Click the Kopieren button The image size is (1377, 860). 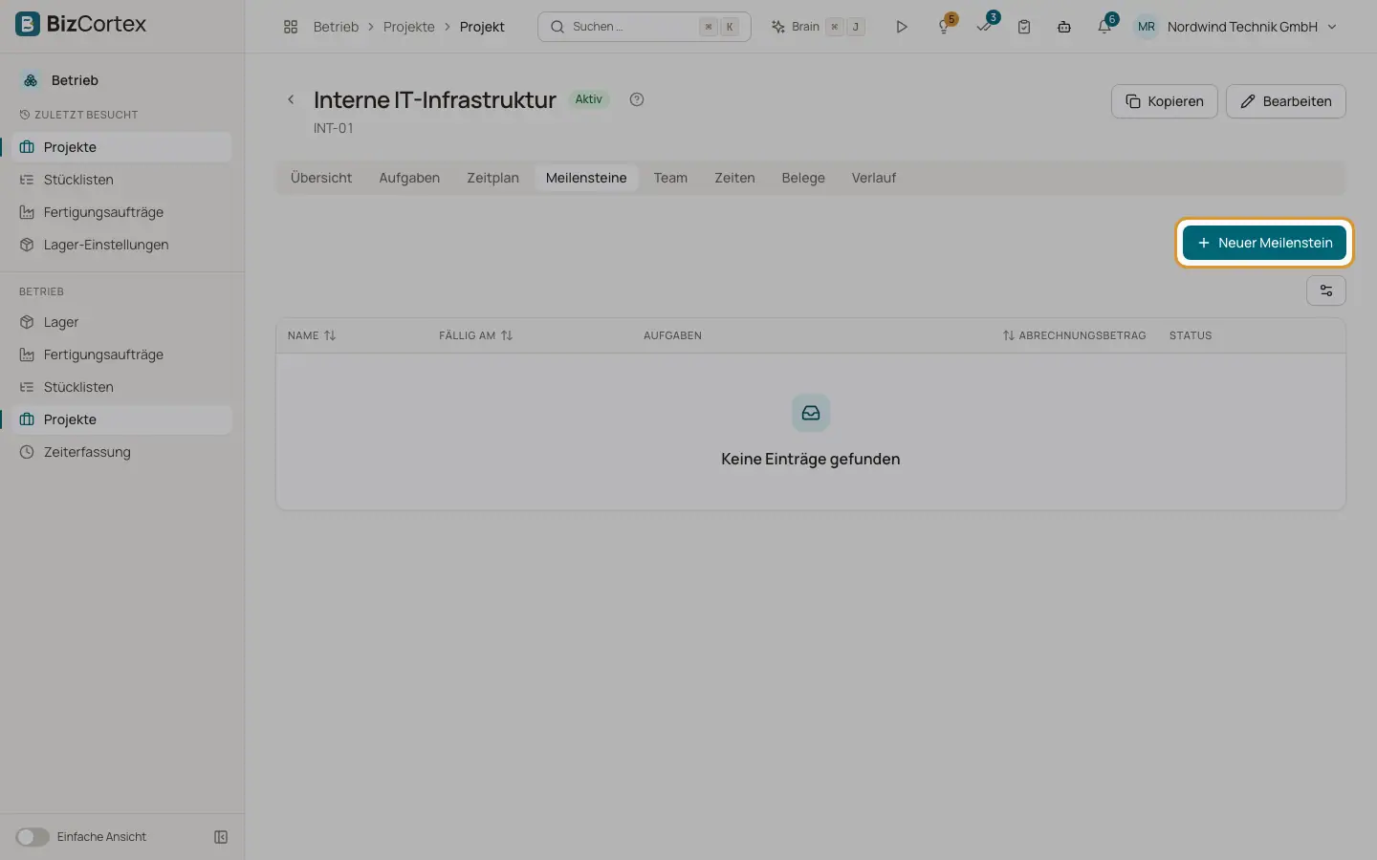point(1165,101)
